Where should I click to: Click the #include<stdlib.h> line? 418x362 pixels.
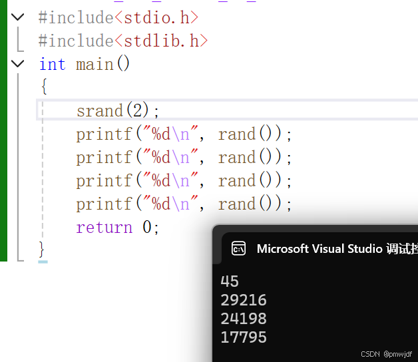coord(123,41)
